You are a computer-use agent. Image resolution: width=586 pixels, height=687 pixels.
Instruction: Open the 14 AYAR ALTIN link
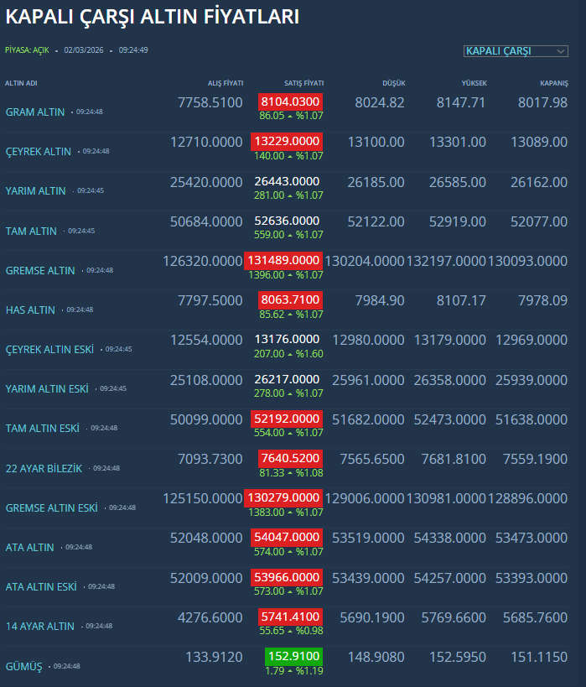[x=40, y=627]
